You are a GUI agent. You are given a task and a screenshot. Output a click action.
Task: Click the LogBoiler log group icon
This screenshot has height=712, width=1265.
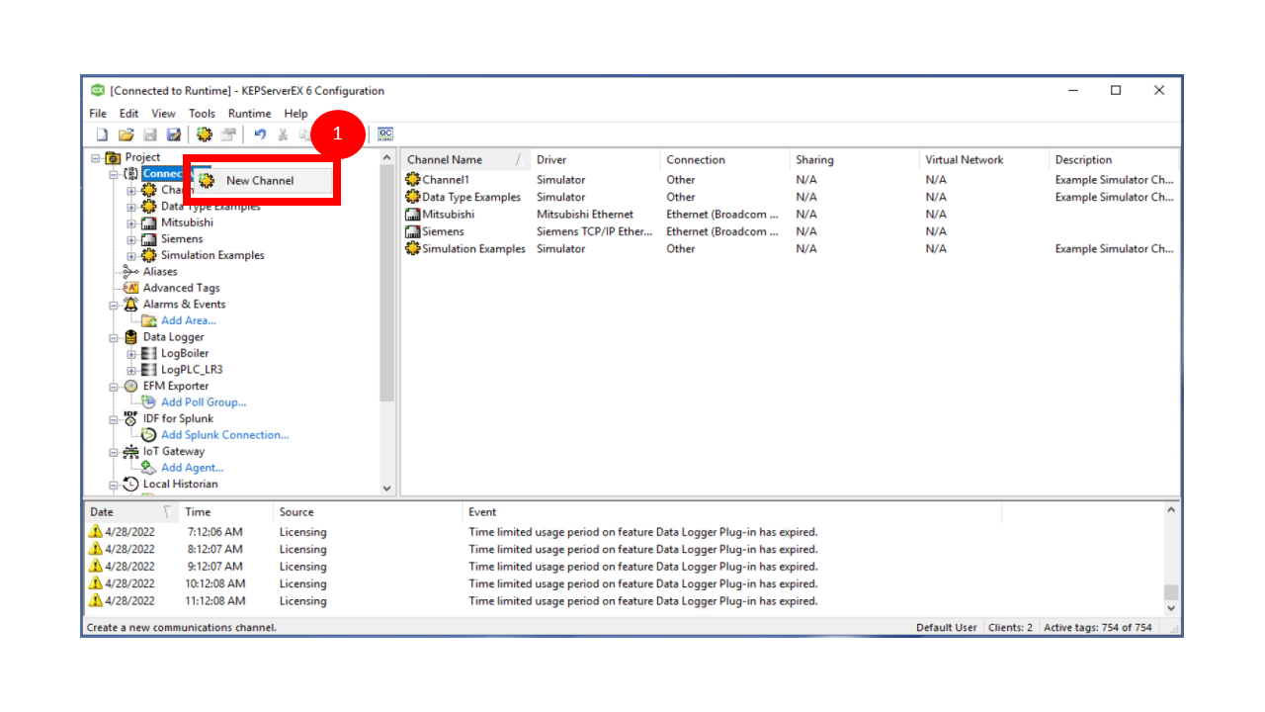pos(149,353)
